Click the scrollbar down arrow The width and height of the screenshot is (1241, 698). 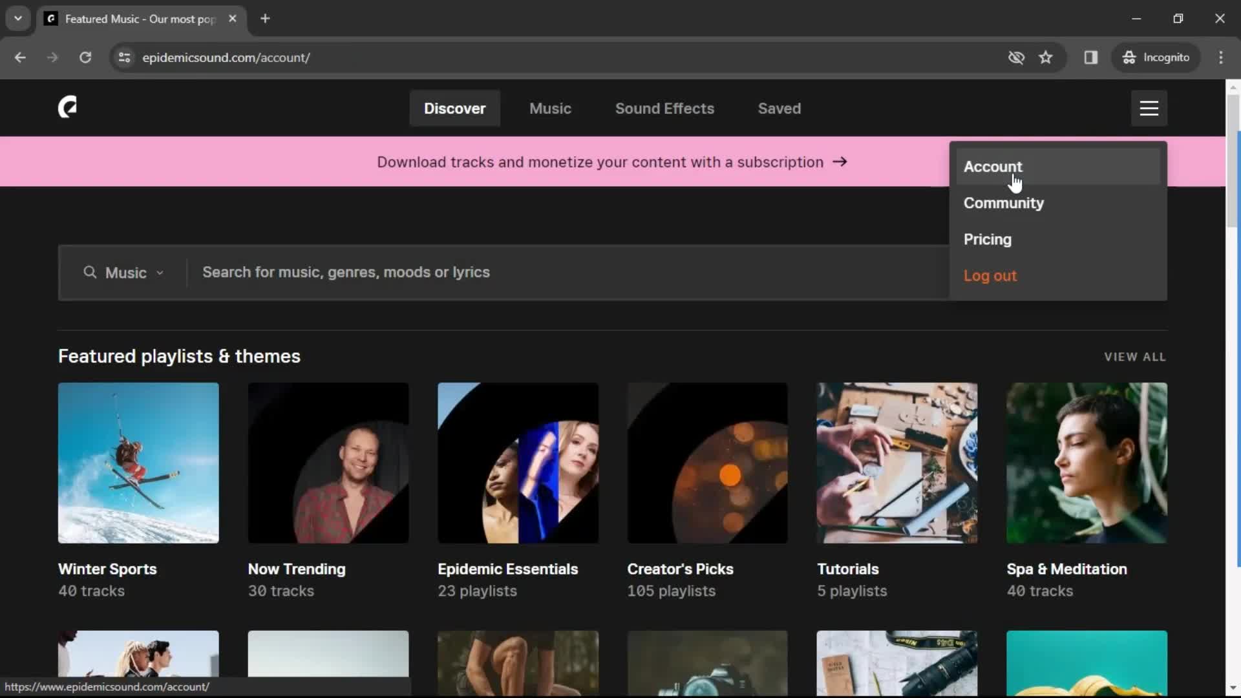point(1233,688)
